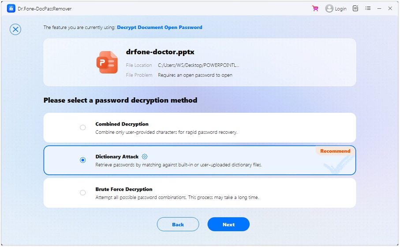This screenshot has width=400, height=247.
Task: Minimize the DocPassRemover window
Action: pyautogui.click(x=379, y=8)
